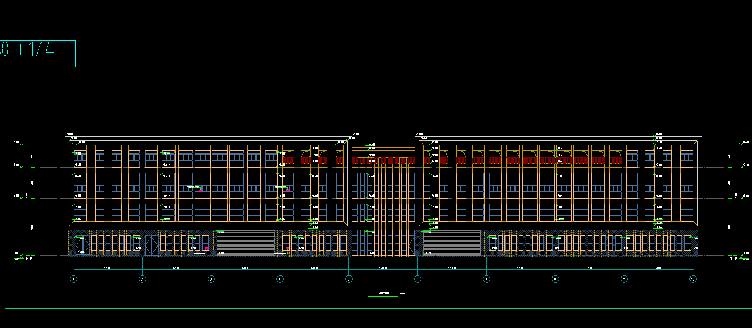
Task: Click grid axis bubble number 3
Action: point(211,279)
